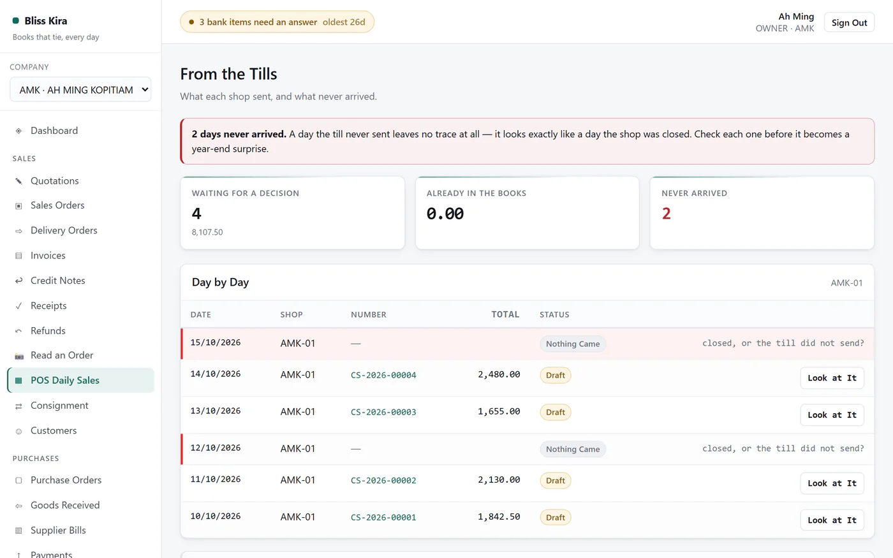Open the company selector dropdown
Screen dimensions: 893x558
80,90
